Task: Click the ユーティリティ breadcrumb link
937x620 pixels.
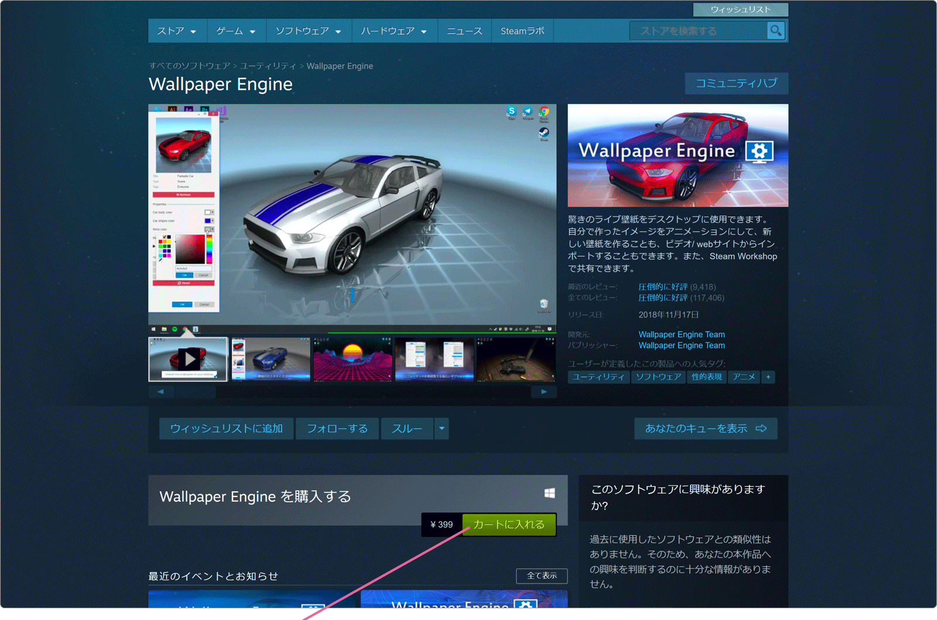Action: click(268, 66)
